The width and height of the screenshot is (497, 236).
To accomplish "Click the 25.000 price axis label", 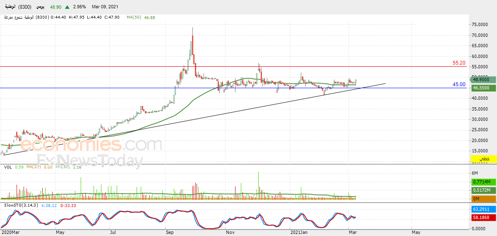I will point(479,130).
